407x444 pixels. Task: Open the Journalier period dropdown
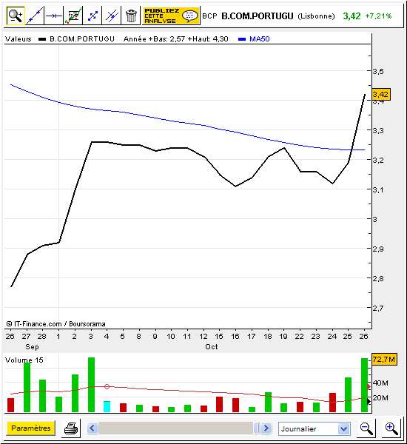click(x=314, y=428)
